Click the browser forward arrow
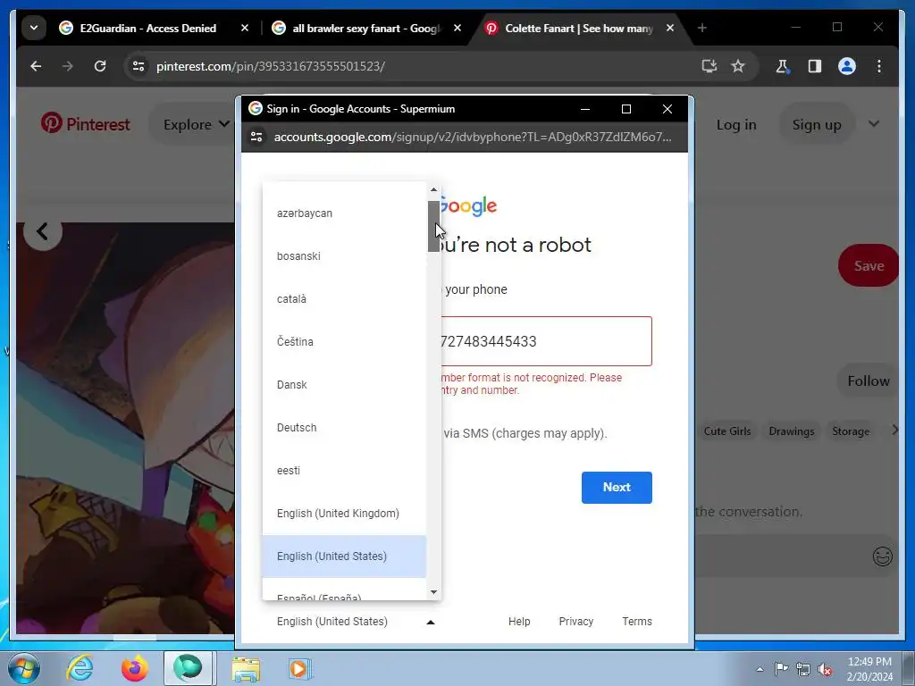The width and height of the screenshot is (915, 686). click(68, 66)
